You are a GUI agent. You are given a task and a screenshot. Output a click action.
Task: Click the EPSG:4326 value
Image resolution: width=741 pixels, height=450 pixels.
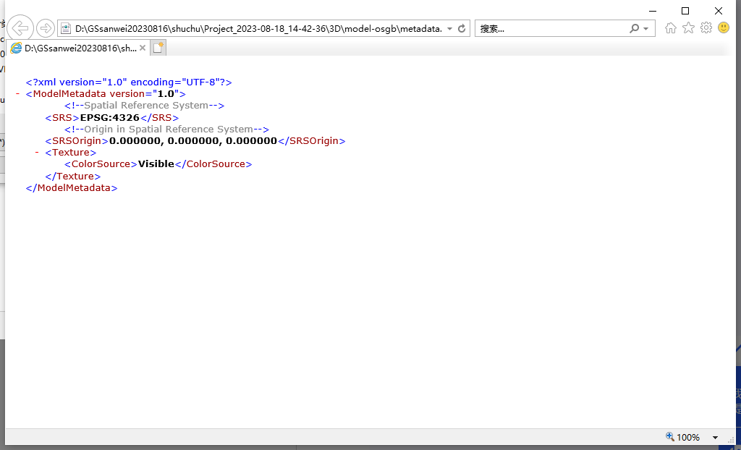coord(110,117)
